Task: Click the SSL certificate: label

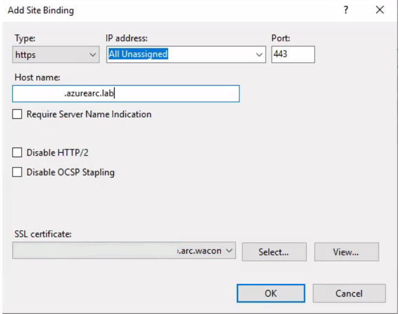Action: click(x=43, y=234)
